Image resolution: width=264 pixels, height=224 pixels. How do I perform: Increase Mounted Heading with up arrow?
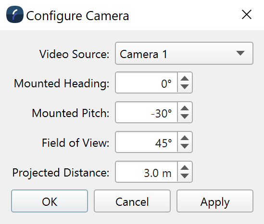[x=185, y=78]
